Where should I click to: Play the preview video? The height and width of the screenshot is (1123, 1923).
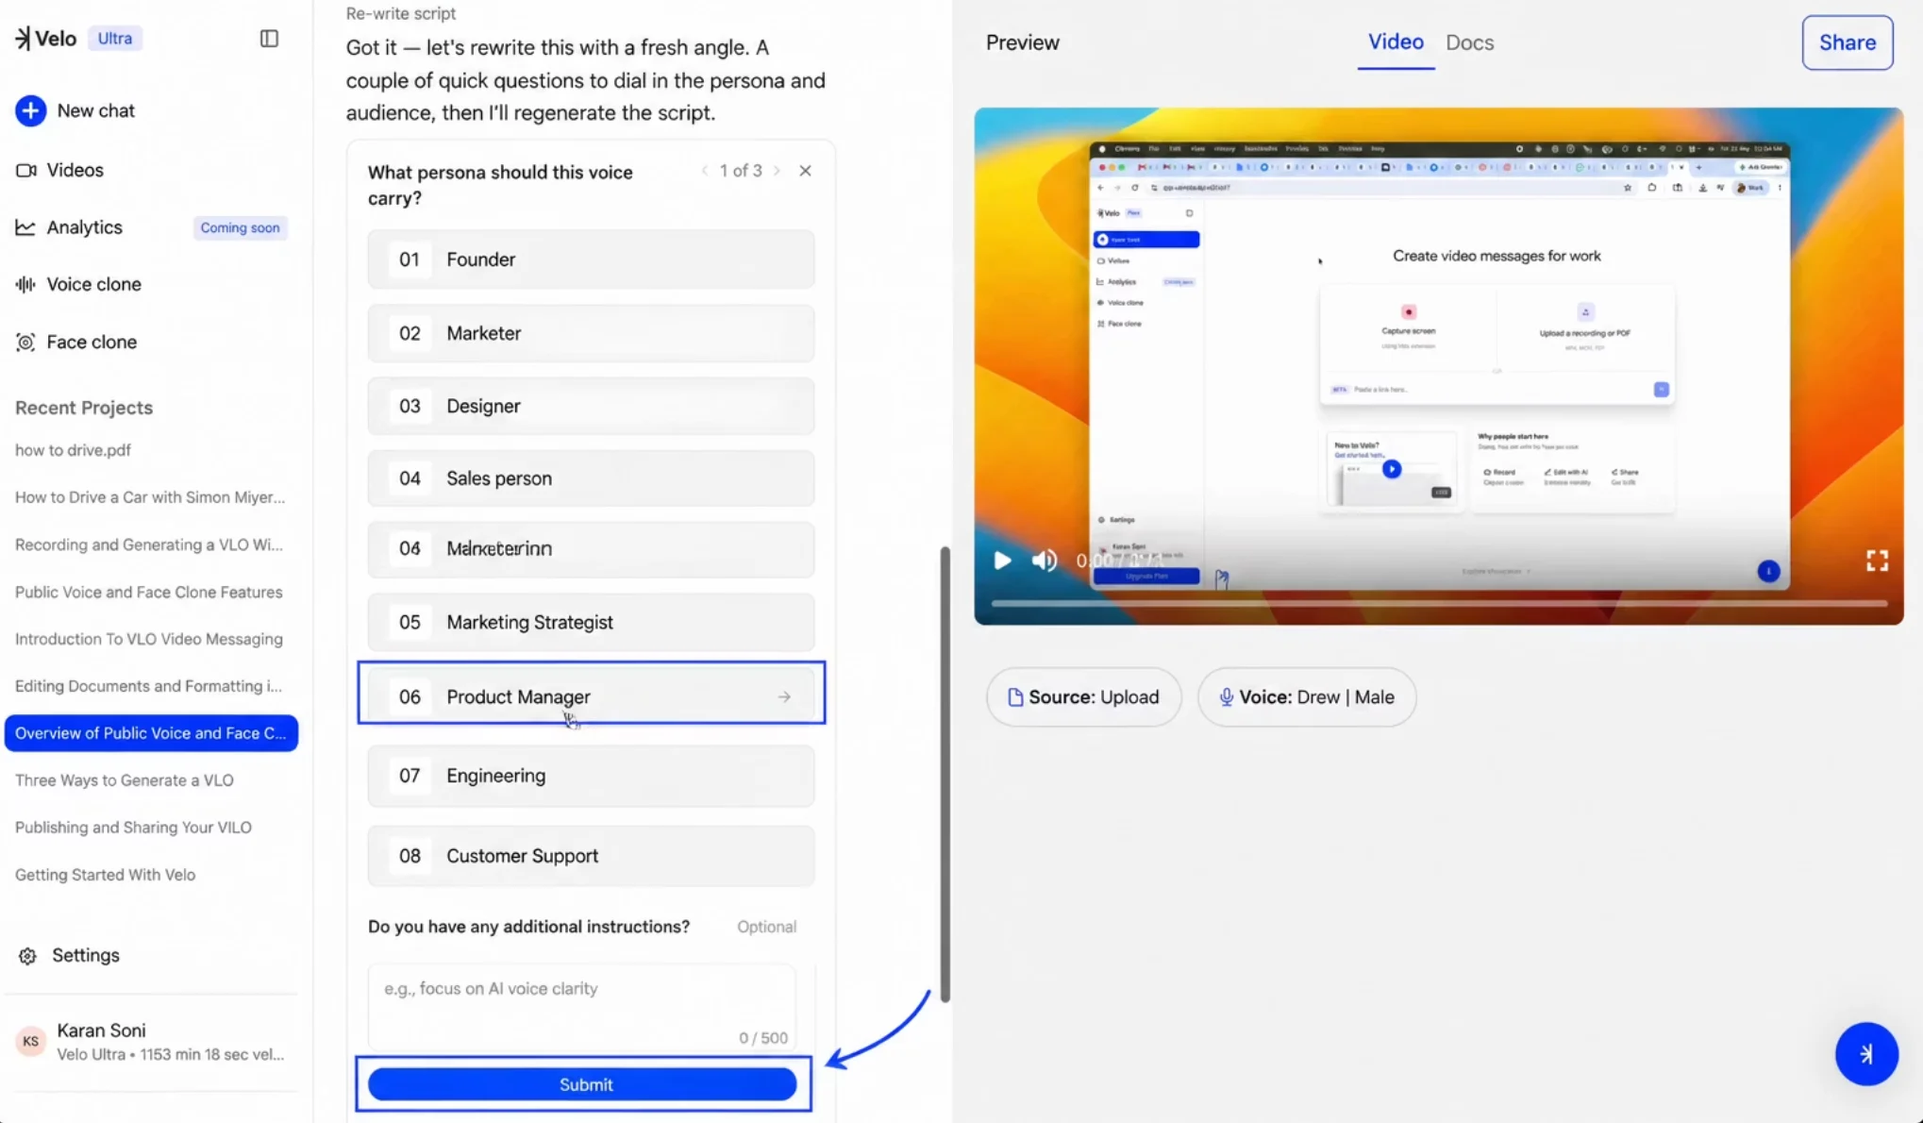(x=1002, y=561)
